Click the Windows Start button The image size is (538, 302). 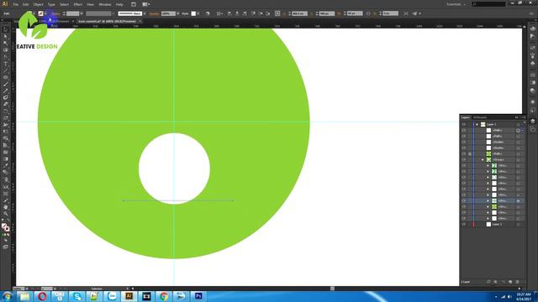[x=7, y=296]
